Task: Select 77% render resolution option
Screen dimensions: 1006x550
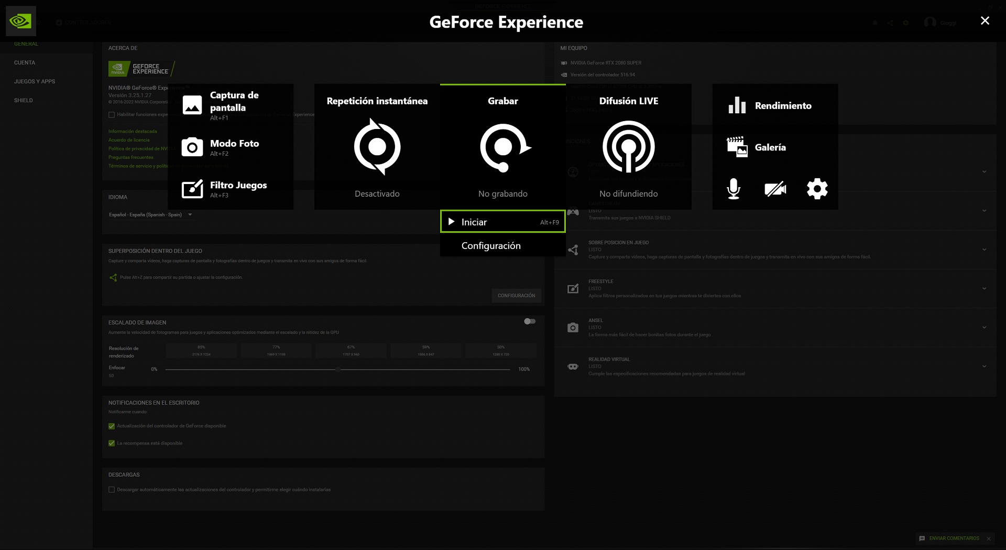Action: tap(276, 350)
